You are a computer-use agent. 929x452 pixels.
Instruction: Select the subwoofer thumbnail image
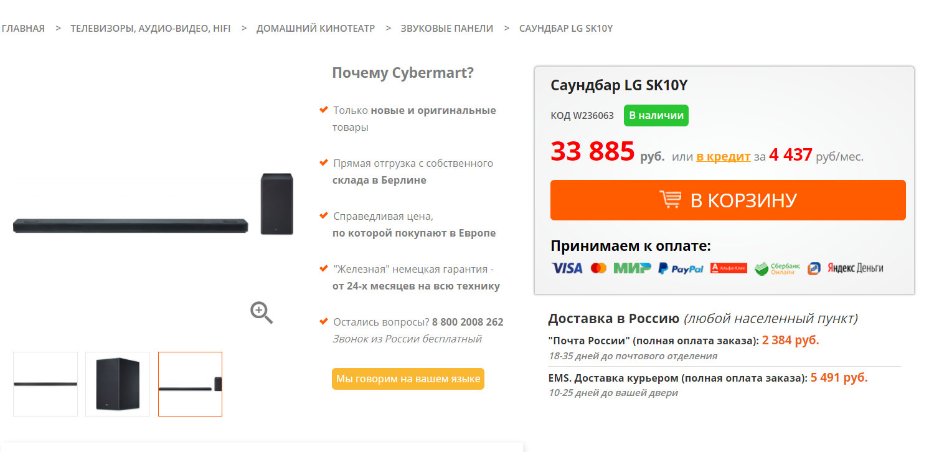tap(118, 384)
